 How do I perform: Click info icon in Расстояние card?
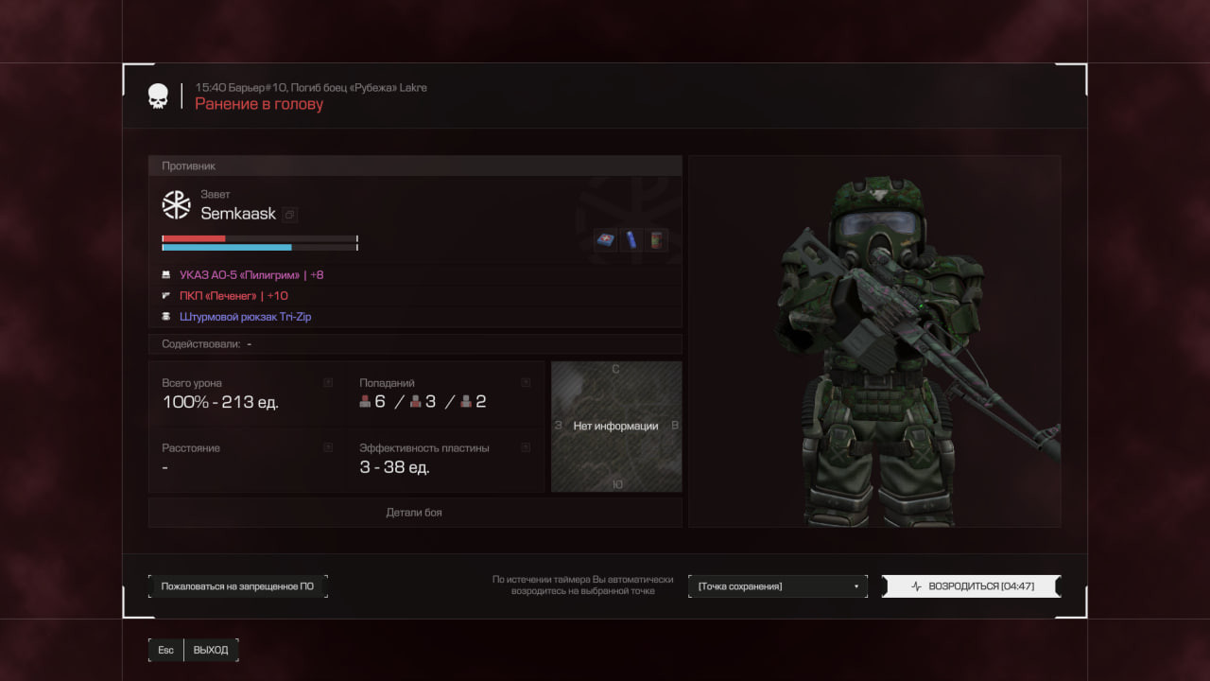click(x=328, y=447)
